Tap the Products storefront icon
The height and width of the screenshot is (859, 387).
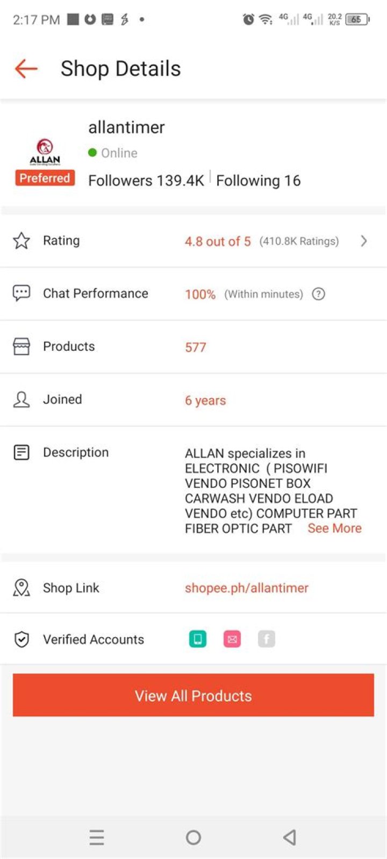click(21, 347)
